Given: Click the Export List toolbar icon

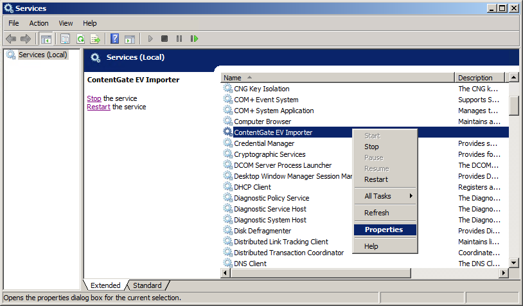Looking at the screenshot, I should click(95, 39).
